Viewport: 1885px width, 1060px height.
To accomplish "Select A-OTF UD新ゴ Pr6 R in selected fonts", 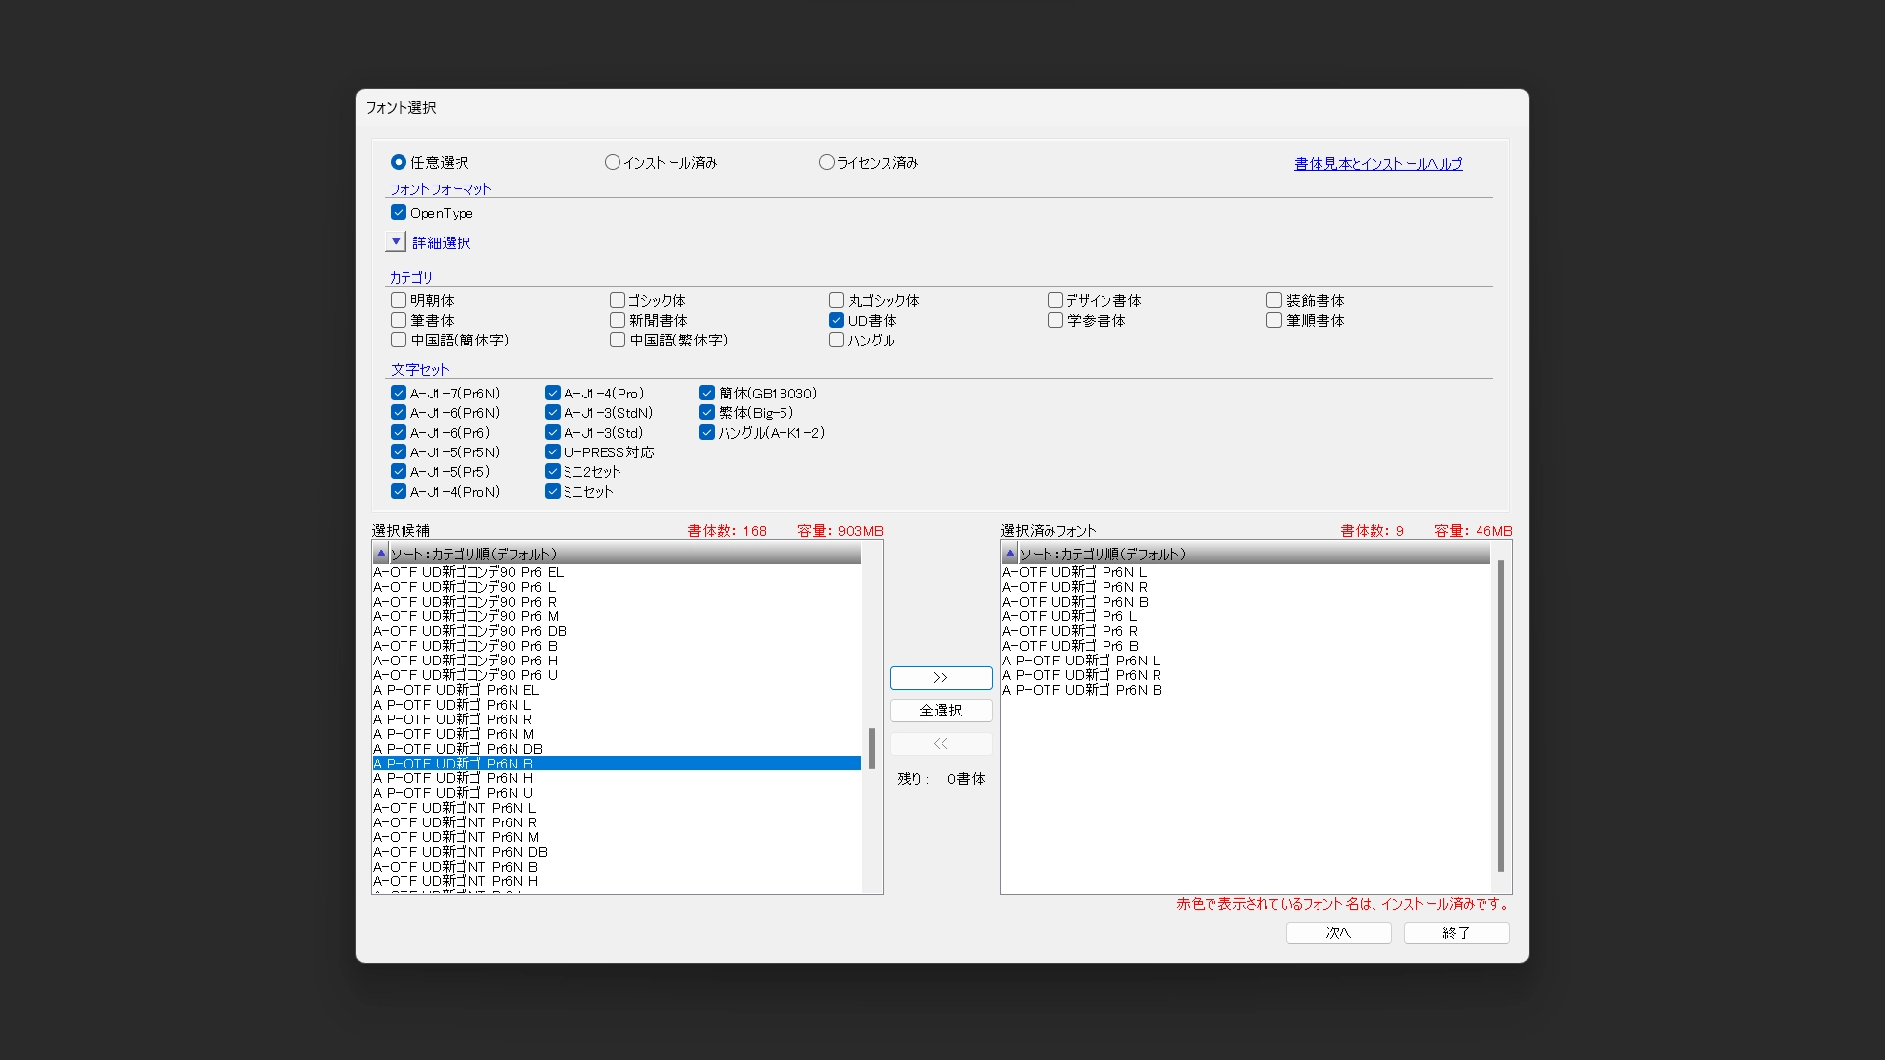I will 1070,631.
